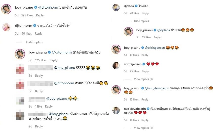Hide replies under djdada's comment
Screen dimensions: 213x131
tap(141, 21)
